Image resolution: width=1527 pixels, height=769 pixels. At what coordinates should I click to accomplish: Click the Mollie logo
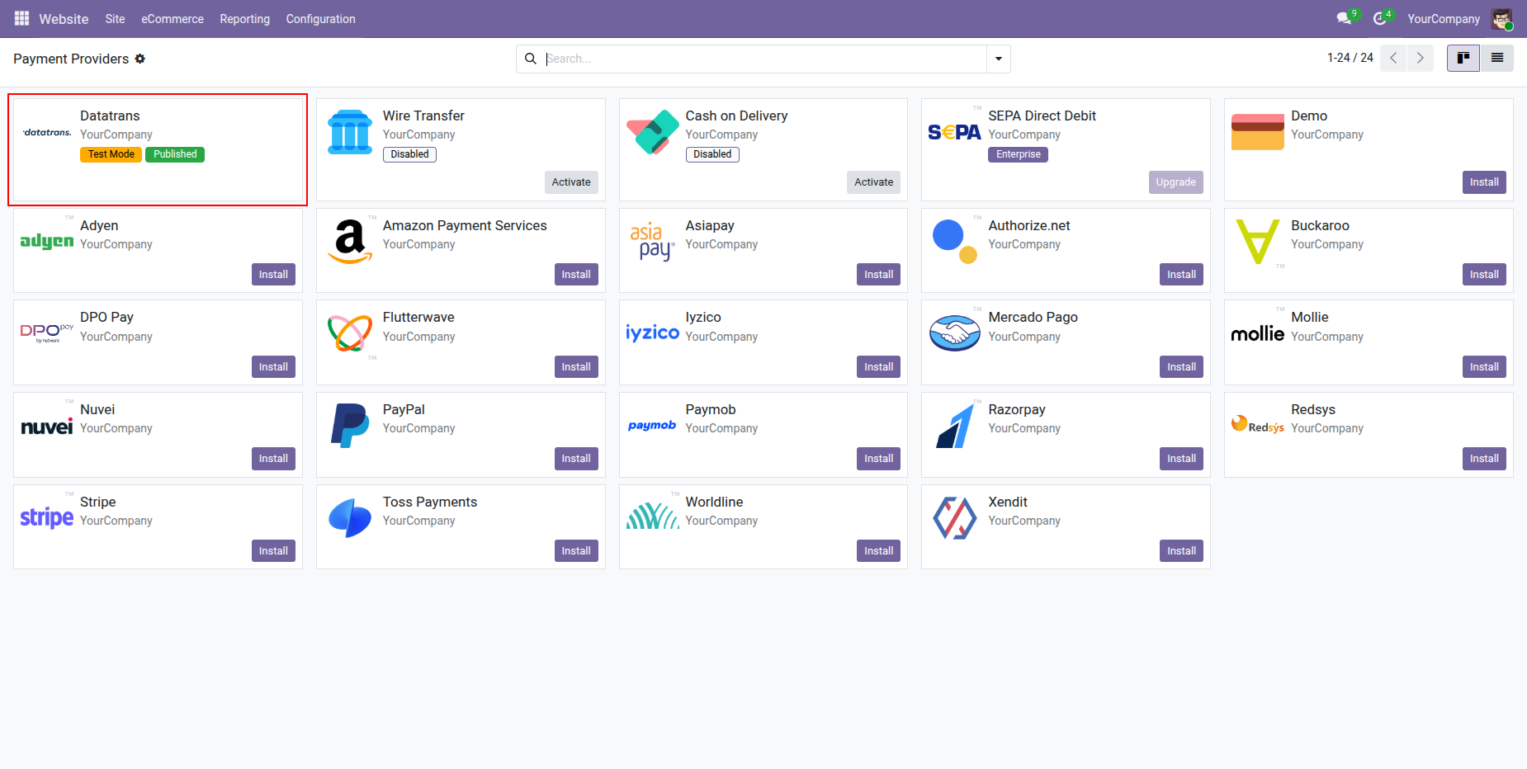click(1257, 333)
